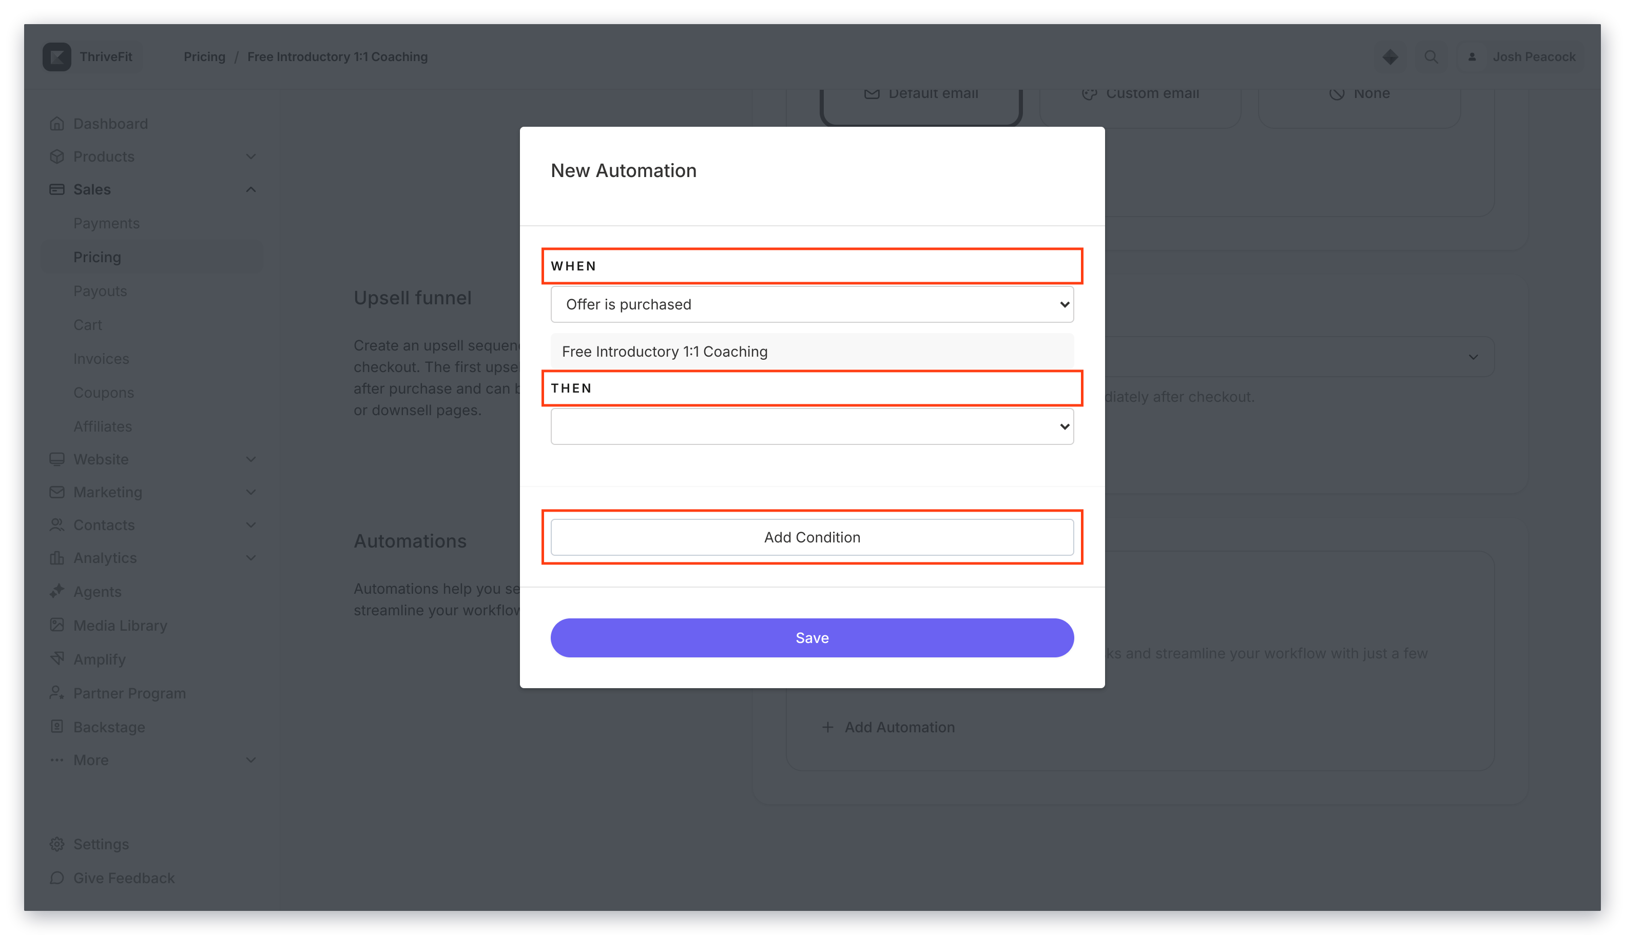1625x935 pixels.
Task: Click the None option circle icon
Action: (x=1337, y=94)
